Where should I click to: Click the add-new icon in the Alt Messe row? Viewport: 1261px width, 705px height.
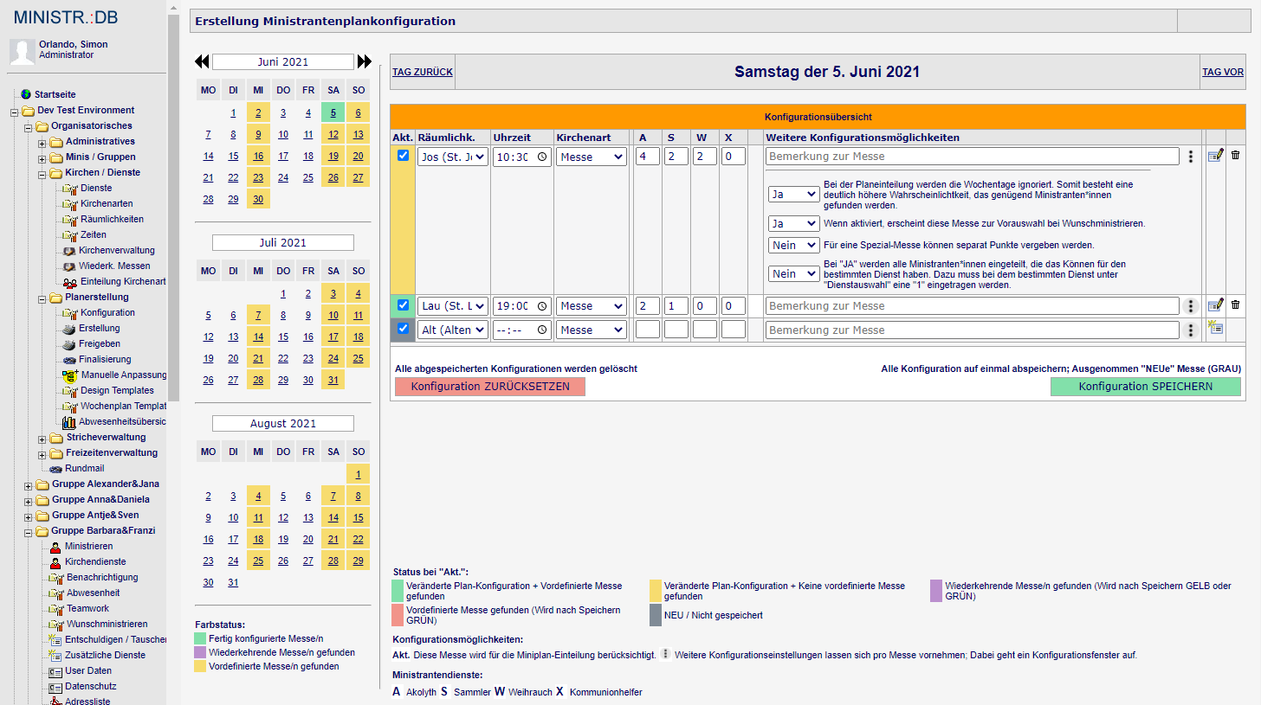(1215, 327)
